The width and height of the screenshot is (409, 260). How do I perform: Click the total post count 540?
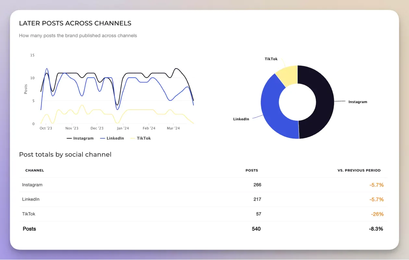(x=256, y=229)
